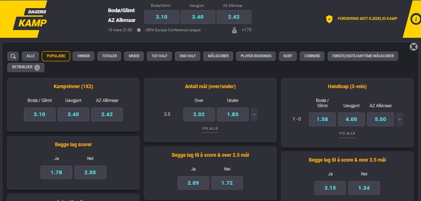The image size is (421, 201).
Task: Close the markets panel with X icon
Action: [x=413, y=47]
